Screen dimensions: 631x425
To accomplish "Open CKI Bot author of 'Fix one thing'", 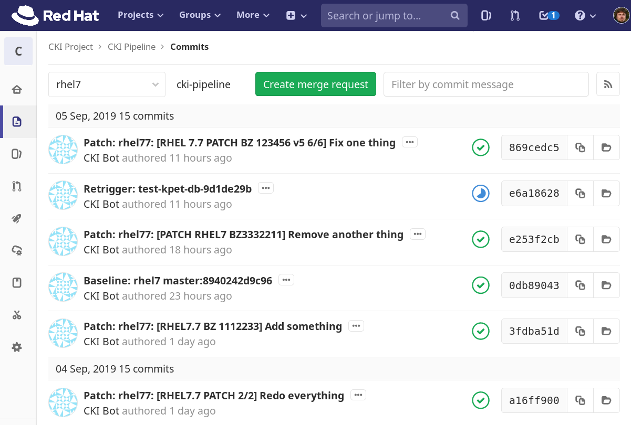I will (x=101, y=158).
